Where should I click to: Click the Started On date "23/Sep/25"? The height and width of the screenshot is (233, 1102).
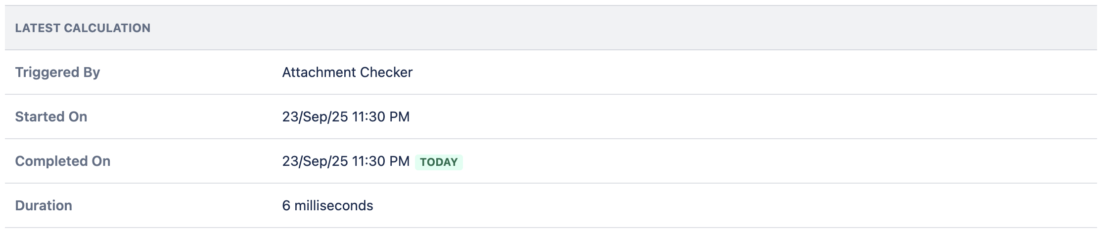coord(315,117)
